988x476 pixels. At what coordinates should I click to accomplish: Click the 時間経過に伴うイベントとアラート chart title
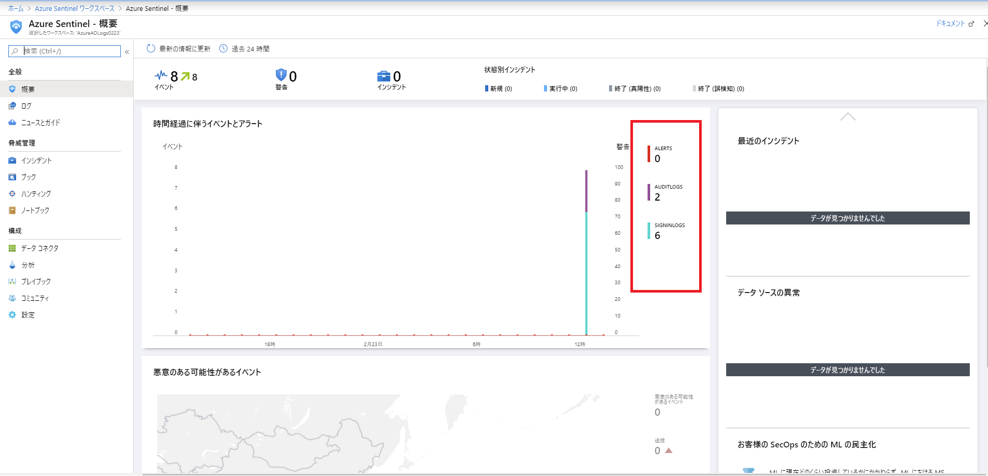(208, 124)
